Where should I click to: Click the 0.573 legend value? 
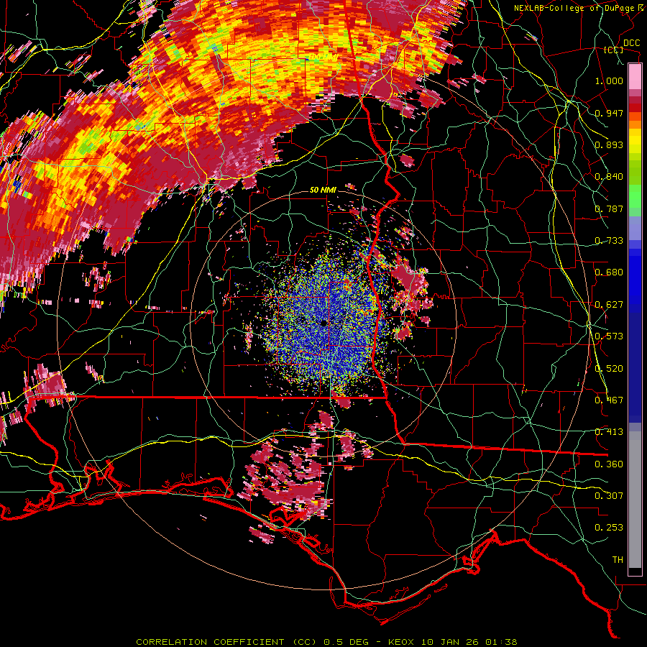(609, 336)
